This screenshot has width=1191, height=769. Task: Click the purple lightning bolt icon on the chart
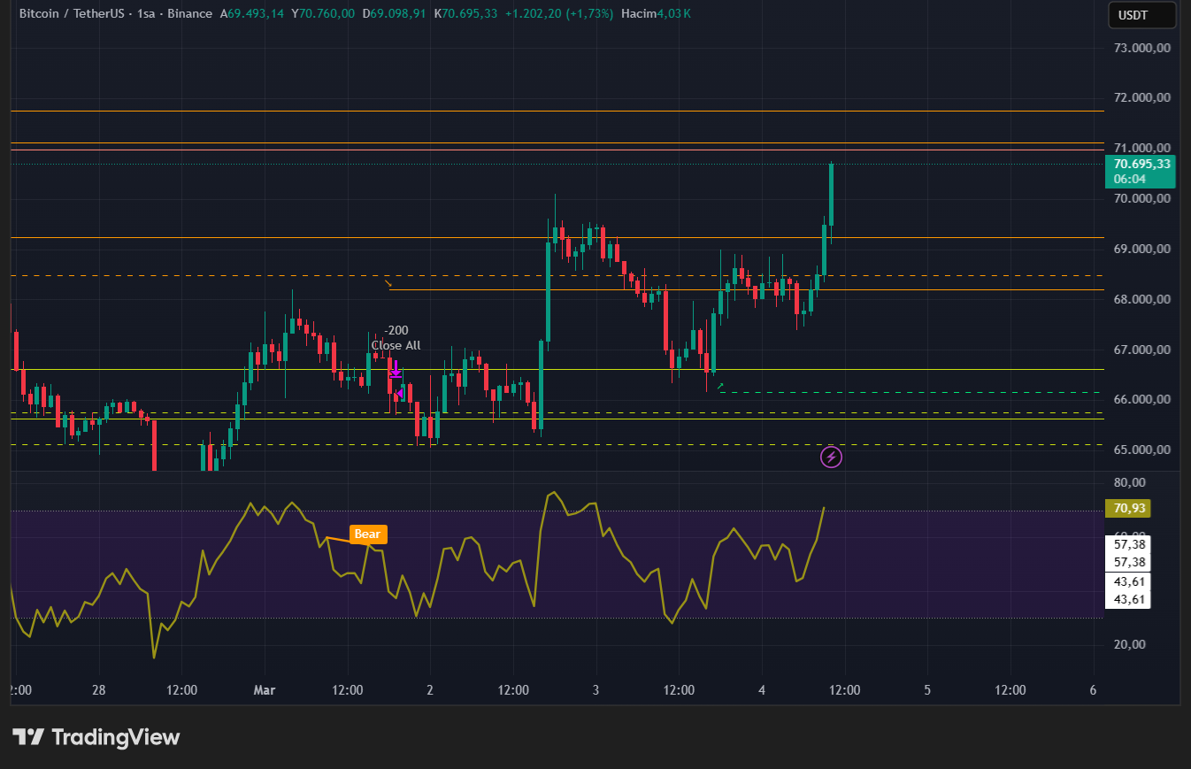(831, 458)
